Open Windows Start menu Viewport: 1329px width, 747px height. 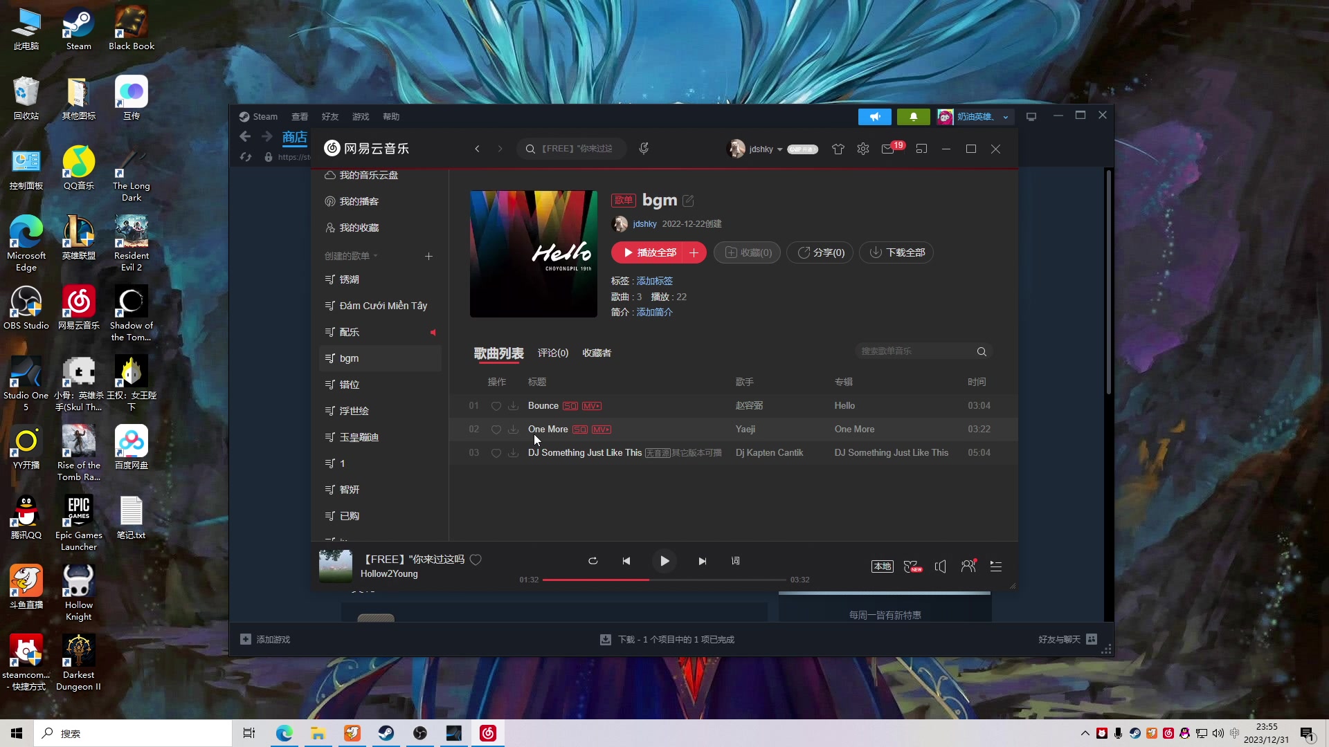(17, 733)
